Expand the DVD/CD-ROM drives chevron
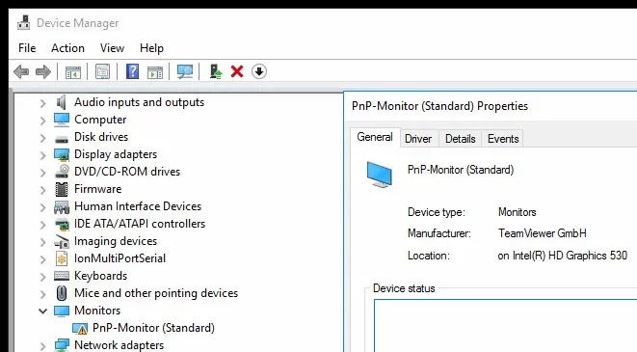This screenshot has height=352, width=637. coord(42,173)
